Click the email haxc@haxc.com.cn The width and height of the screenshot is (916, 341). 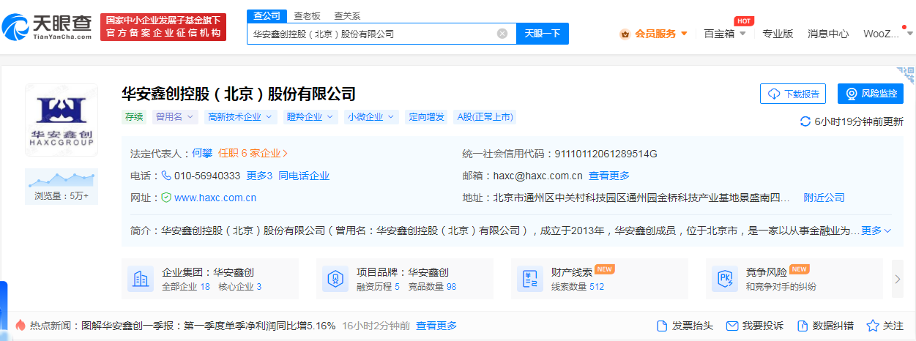click(x=537, y=176)
